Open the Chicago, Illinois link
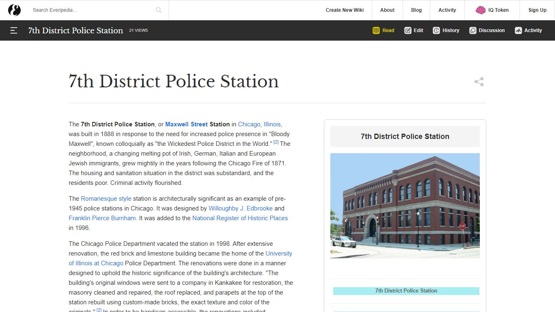The height and width of the screenshot is (312, 555). pyautogui.click(x=260, y=124)
